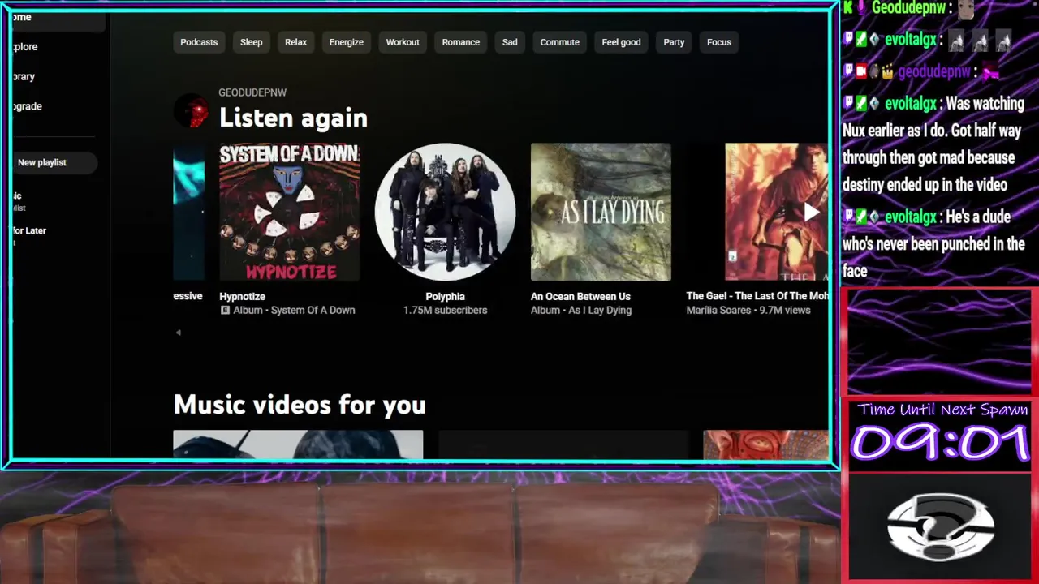The width and height of the screenshot is (1039, 584).
Task: Select the Focus chip
Action: (718, 42)
